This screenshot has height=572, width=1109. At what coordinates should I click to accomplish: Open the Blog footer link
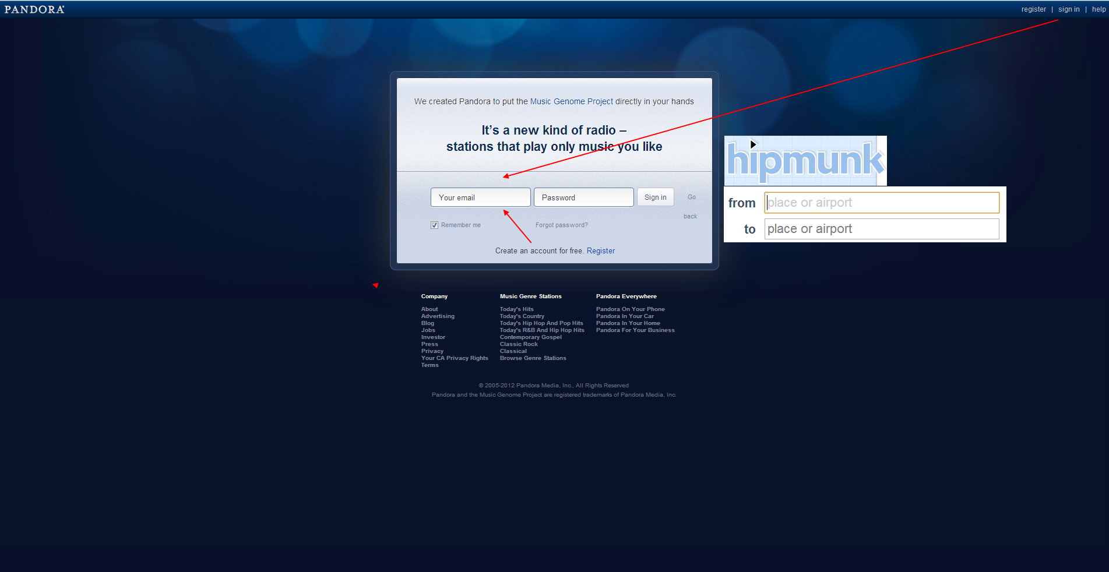pyautogui.click(x=428, y=323)
